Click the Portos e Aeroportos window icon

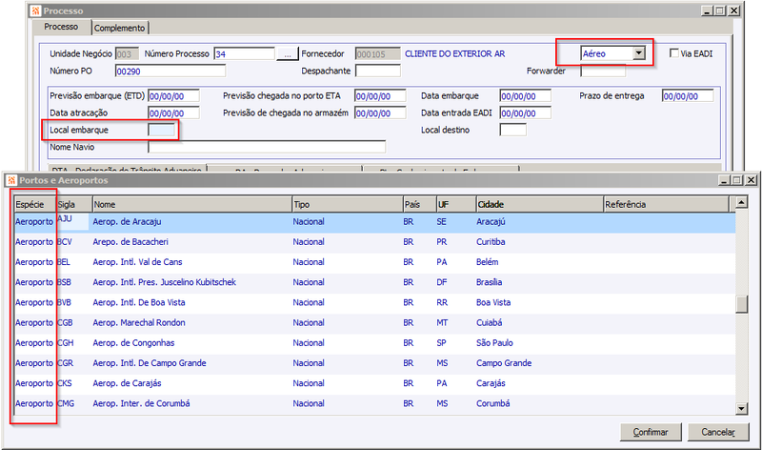pos(11,180)
